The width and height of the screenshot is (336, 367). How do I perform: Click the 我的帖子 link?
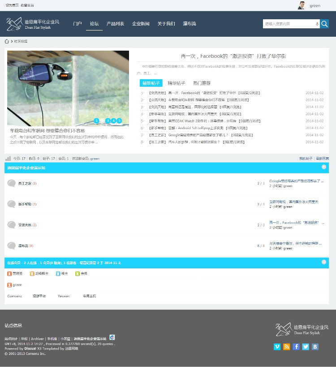coord(306,159)
